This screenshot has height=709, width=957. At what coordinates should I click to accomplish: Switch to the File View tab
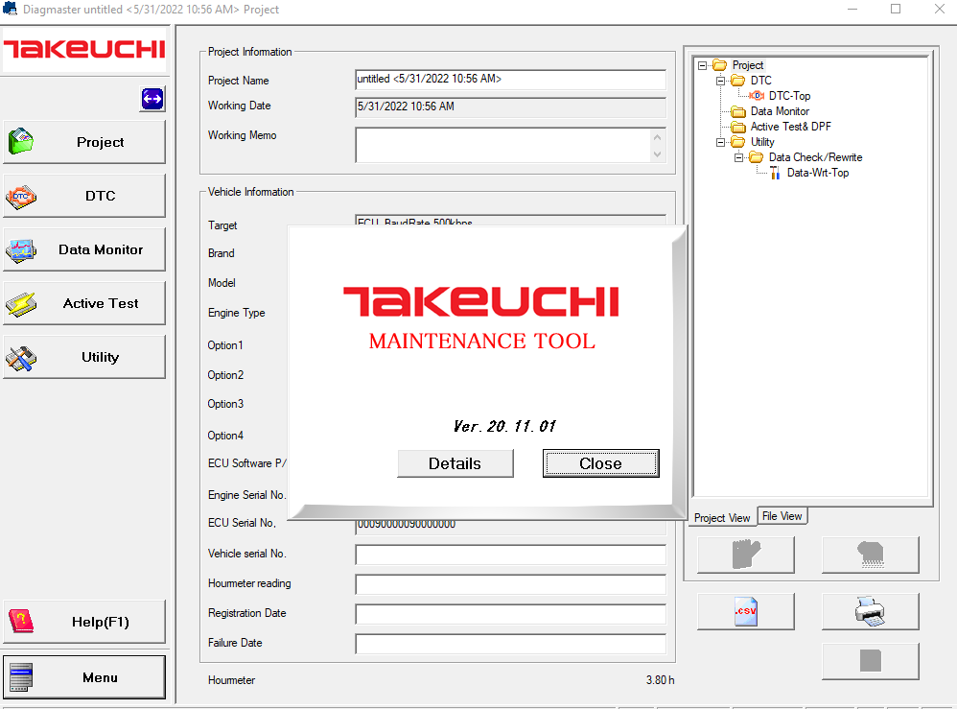tap(782, 516)
